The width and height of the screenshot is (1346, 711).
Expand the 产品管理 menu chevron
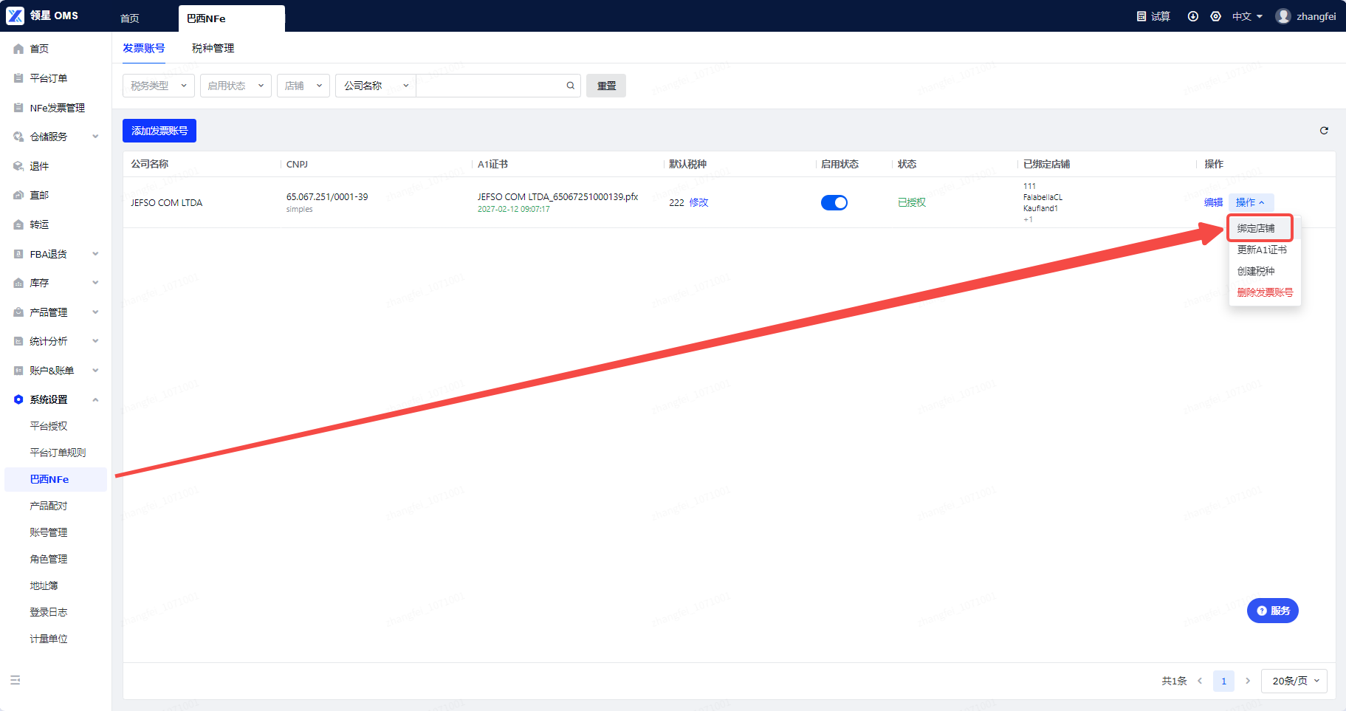click(95, 312)
